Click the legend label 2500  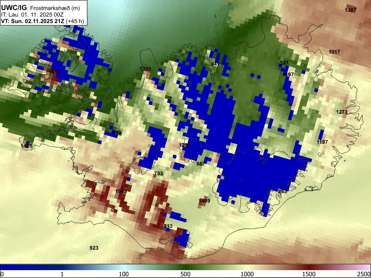364,274
